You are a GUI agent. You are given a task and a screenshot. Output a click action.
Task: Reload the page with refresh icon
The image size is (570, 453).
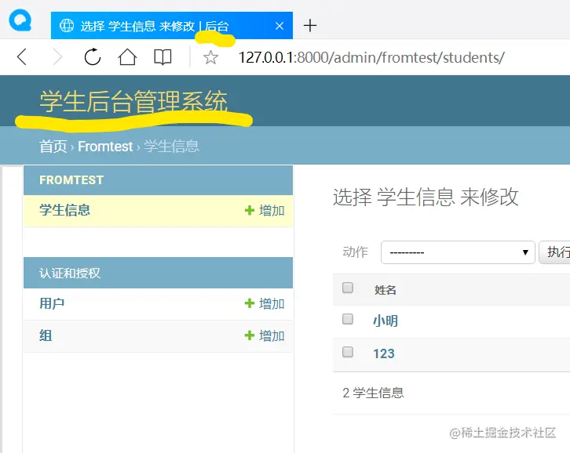click(x=93, y=57)
